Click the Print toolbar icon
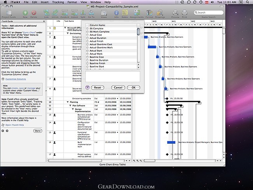 pyautogui.click(x=184, y=12)
